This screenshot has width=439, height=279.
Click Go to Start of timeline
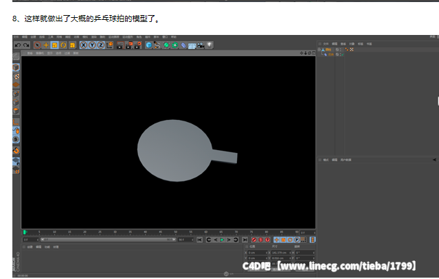pos(199,240)
